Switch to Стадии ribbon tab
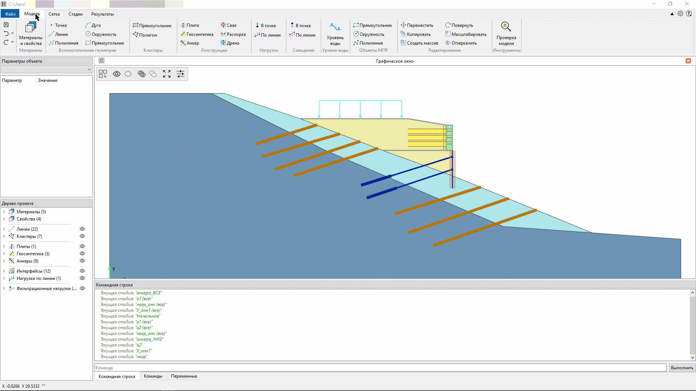Image resolution: width=696 pixels, height=391 pixels. [x=75, y=14]
